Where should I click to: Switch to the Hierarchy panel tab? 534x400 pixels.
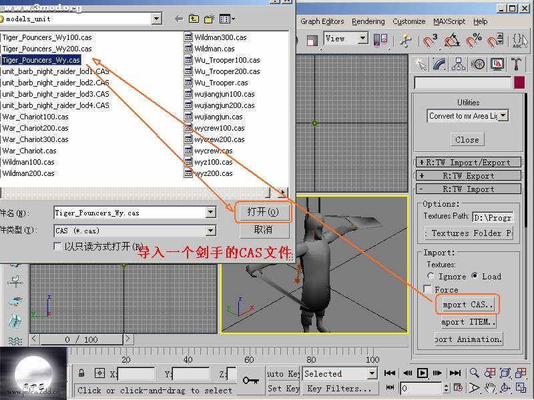(459, 65)
